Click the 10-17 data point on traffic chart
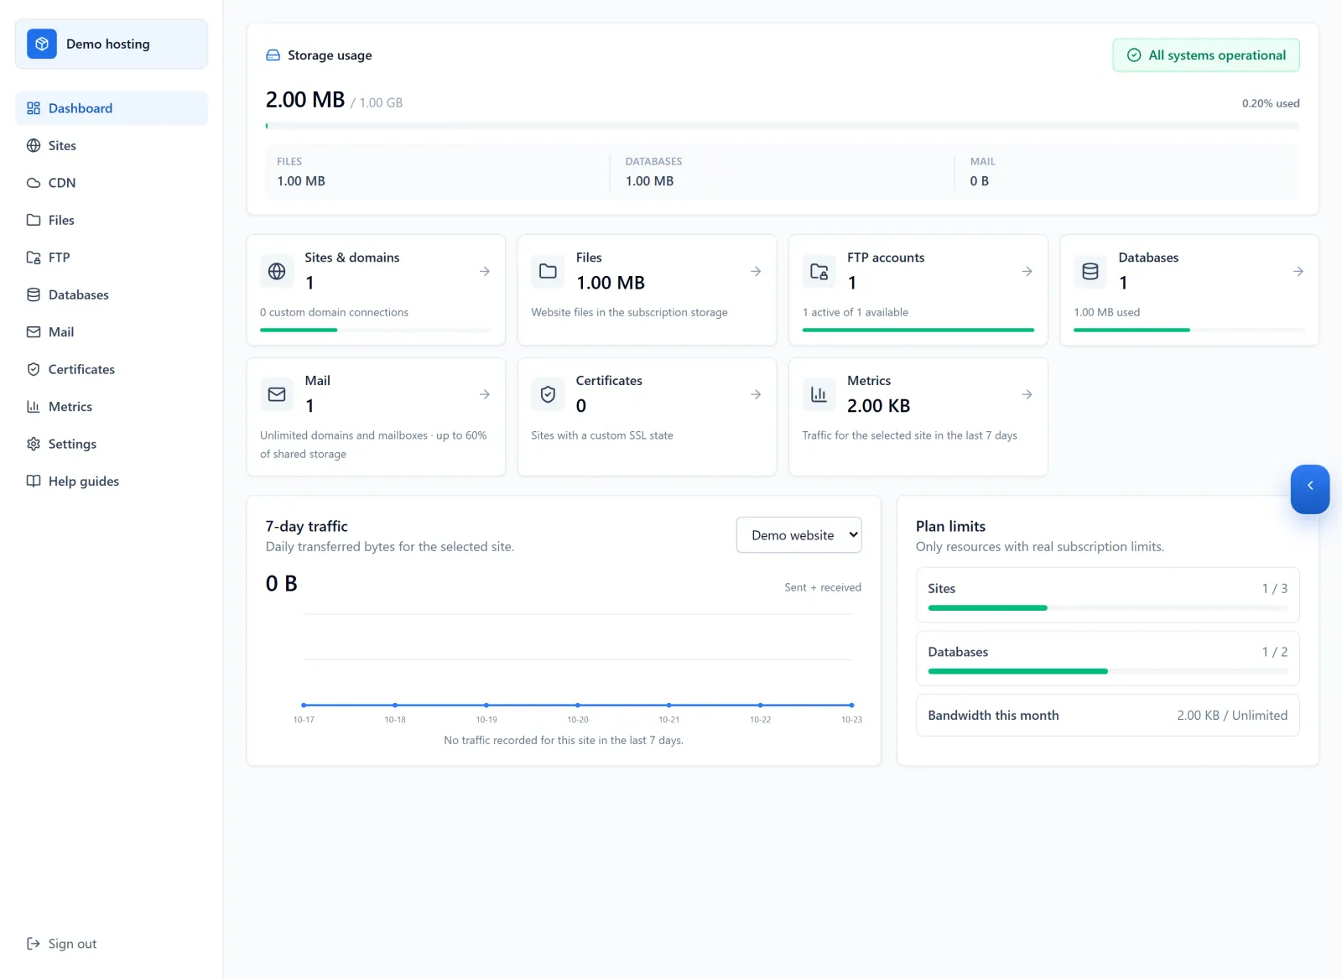Screen dimensions: 1342x979 tap(304, 705)
